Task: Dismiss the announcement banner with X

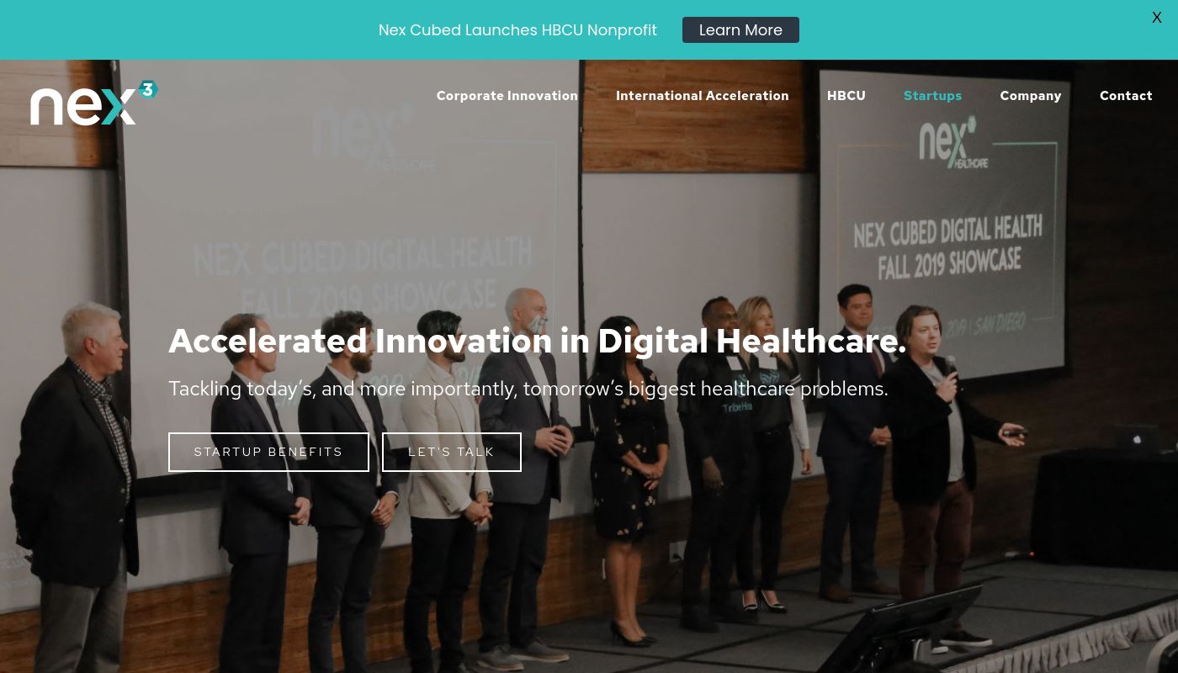Action: tap(1157, 18)
